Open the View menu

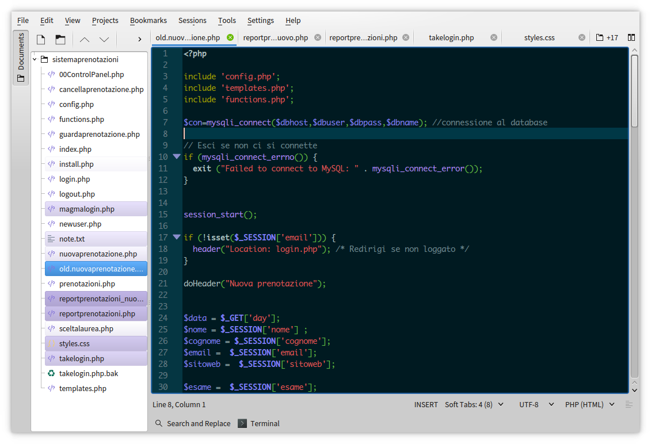[x=73, y=20]
